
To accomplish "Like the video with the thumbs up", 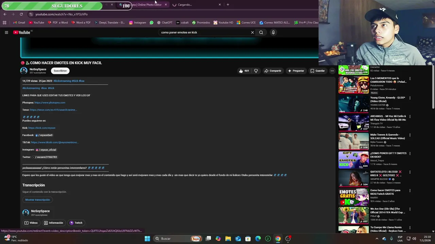I will (244, 71).
